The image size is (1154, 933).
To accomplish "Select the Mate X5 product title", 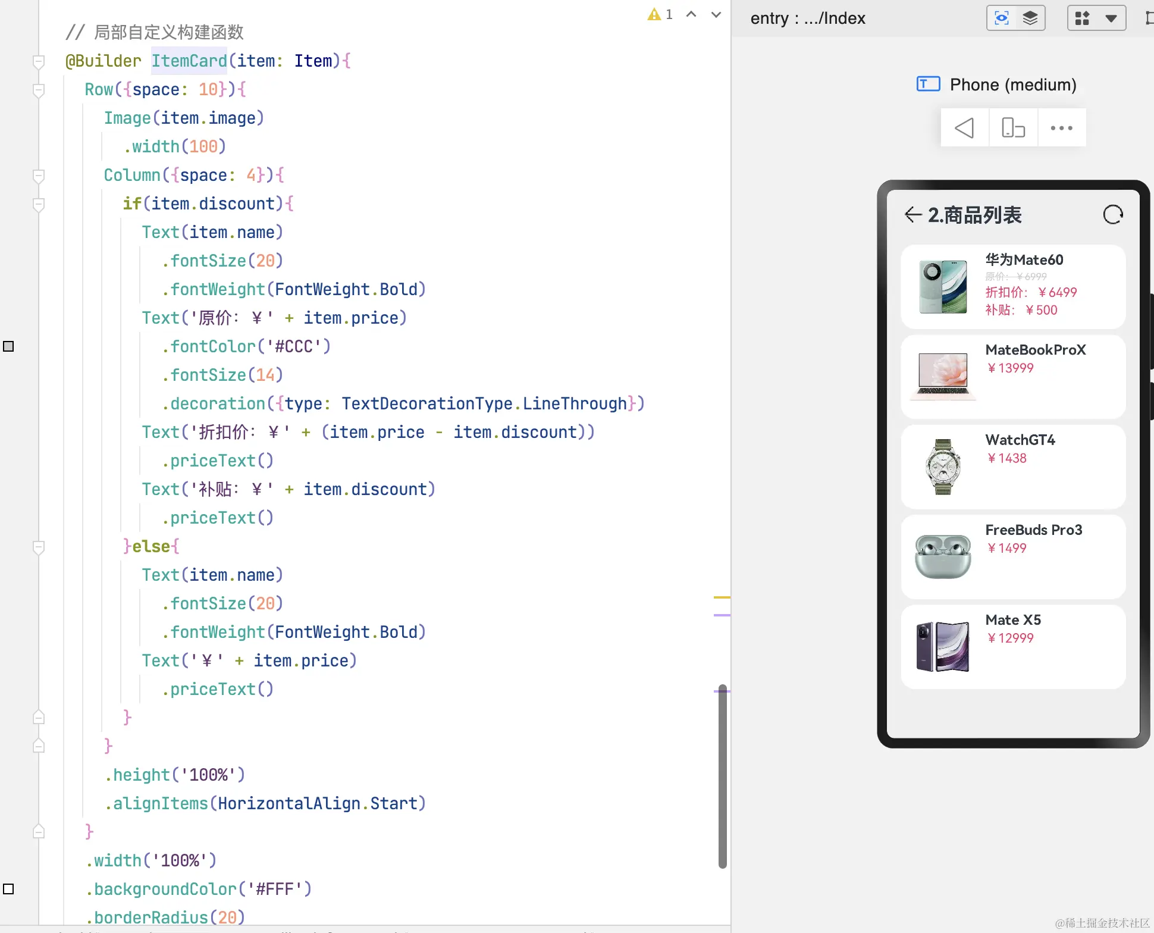I will pos(1013,619).
